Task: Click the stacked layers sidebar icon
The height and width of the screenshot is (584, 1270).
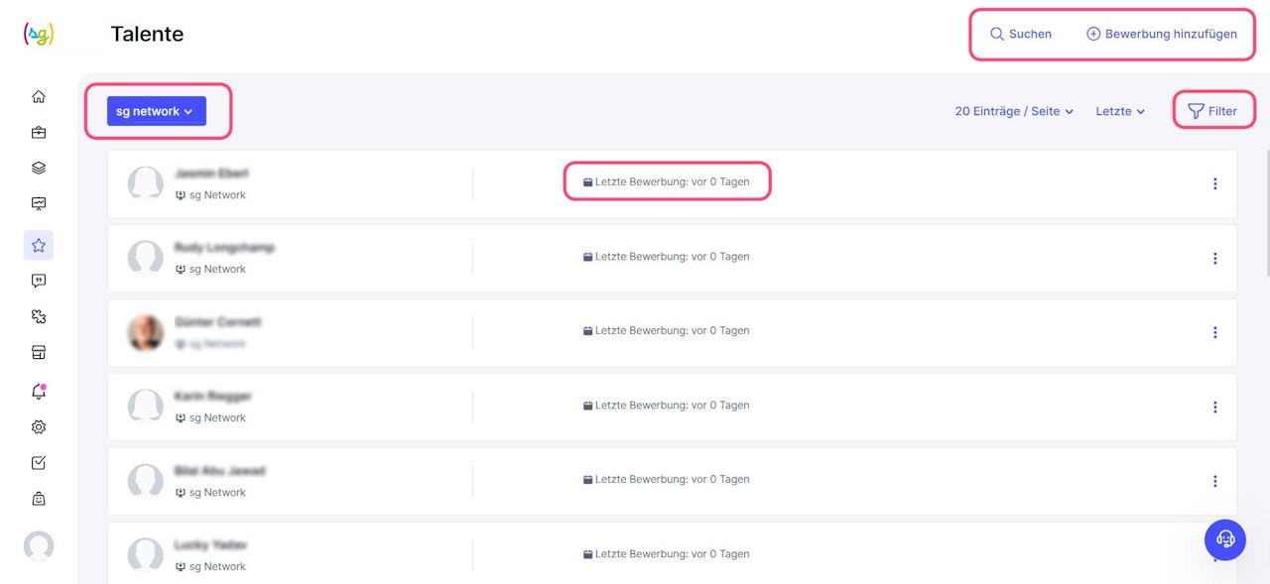Action: 39,169
